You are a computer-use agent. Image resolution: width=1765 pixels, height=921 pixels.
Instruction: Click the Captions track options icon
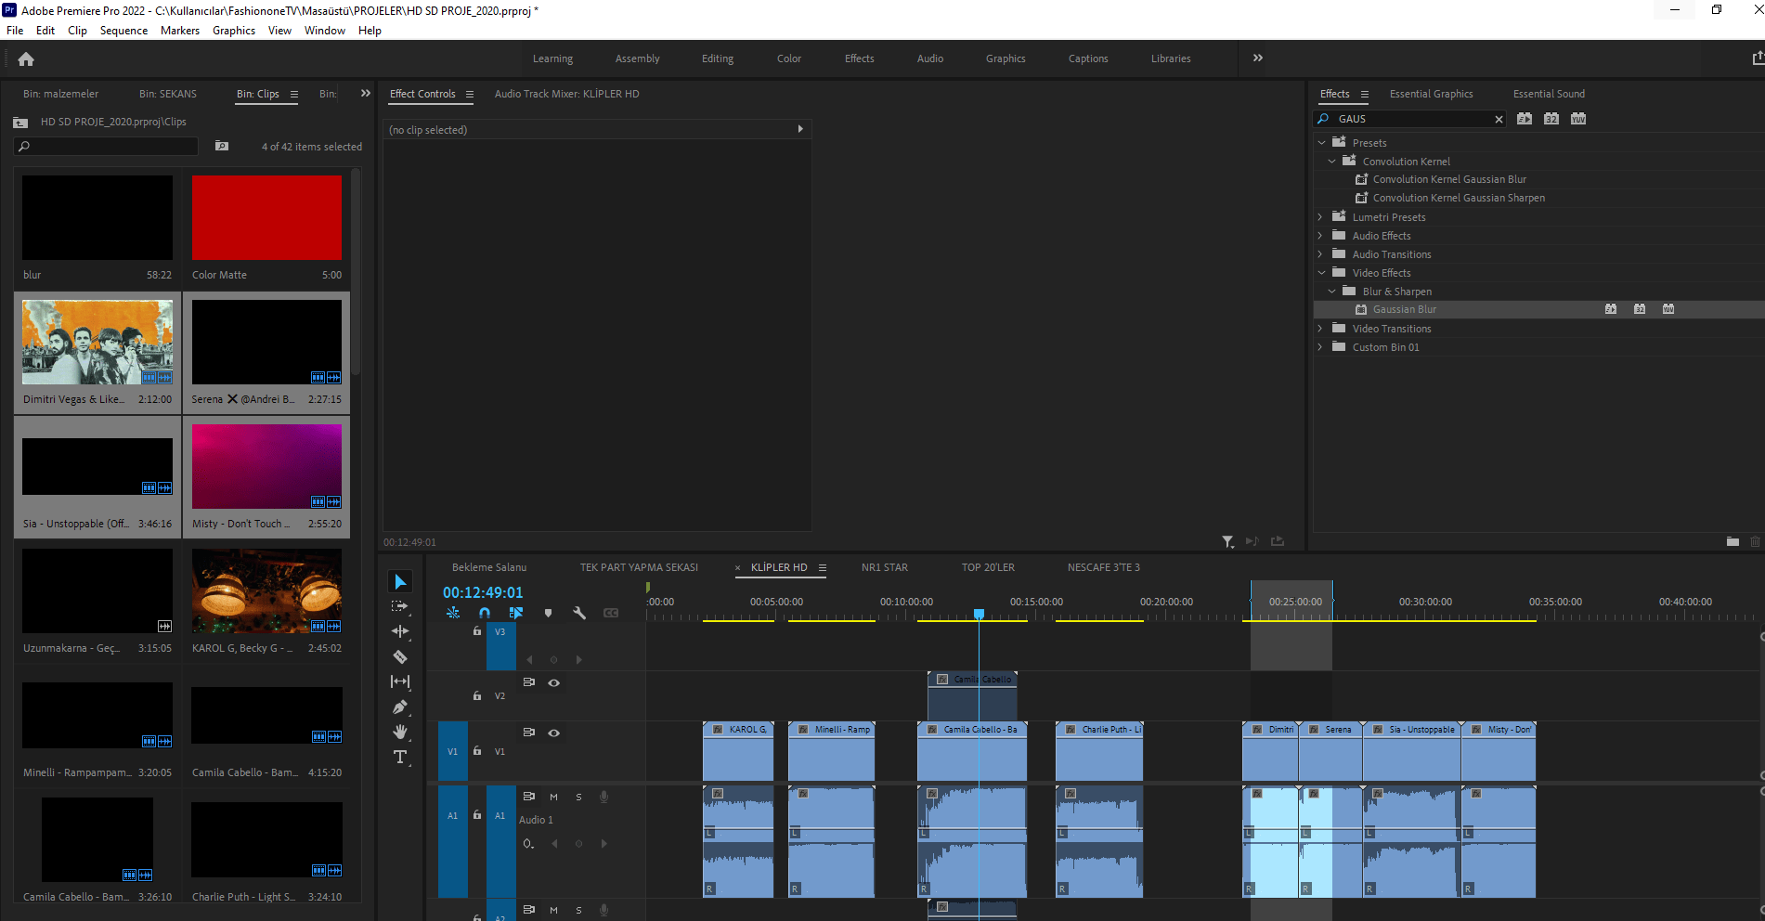pyautogui.click(x=610, y=613)
